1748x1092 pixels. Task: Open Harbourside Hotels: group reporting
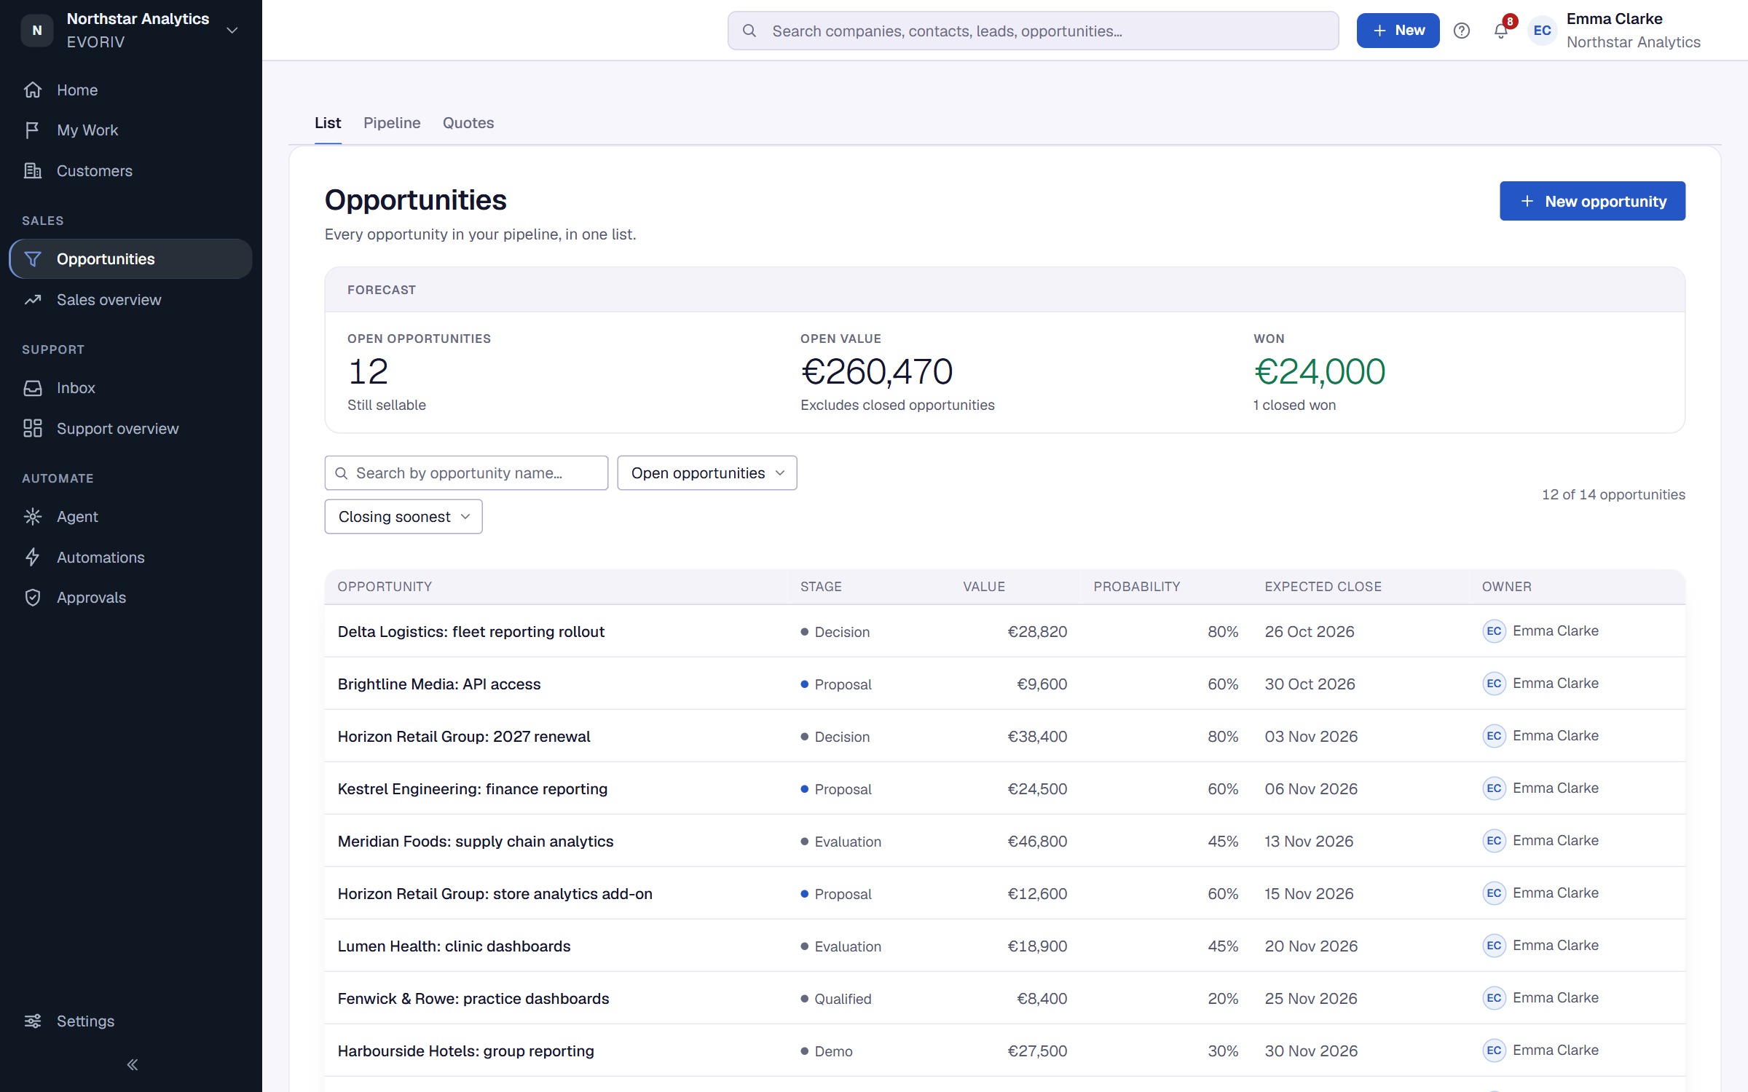point(466,1051)
